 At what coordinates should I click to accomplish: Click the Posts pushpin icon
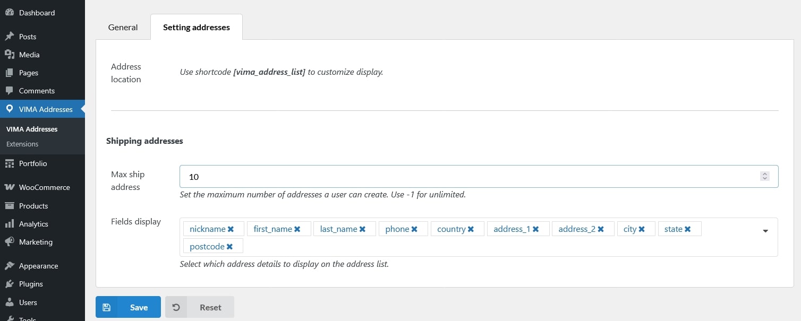[9, 37]
